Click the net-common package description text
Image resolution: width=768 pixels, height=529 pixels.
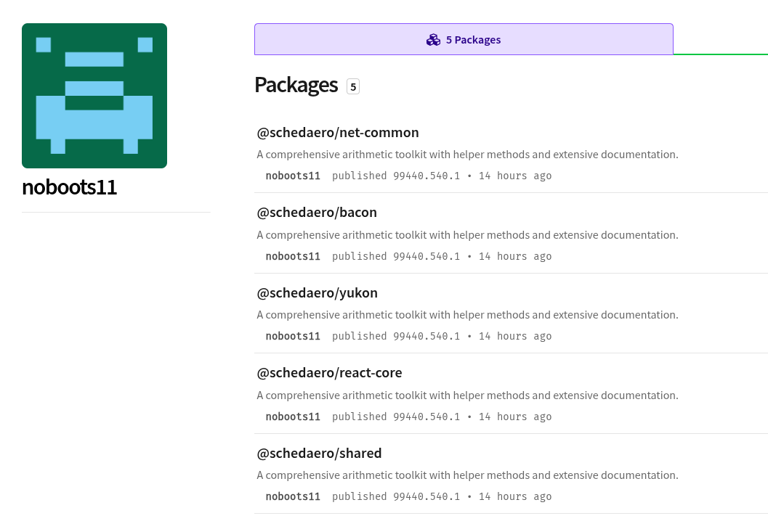[467, 154]
